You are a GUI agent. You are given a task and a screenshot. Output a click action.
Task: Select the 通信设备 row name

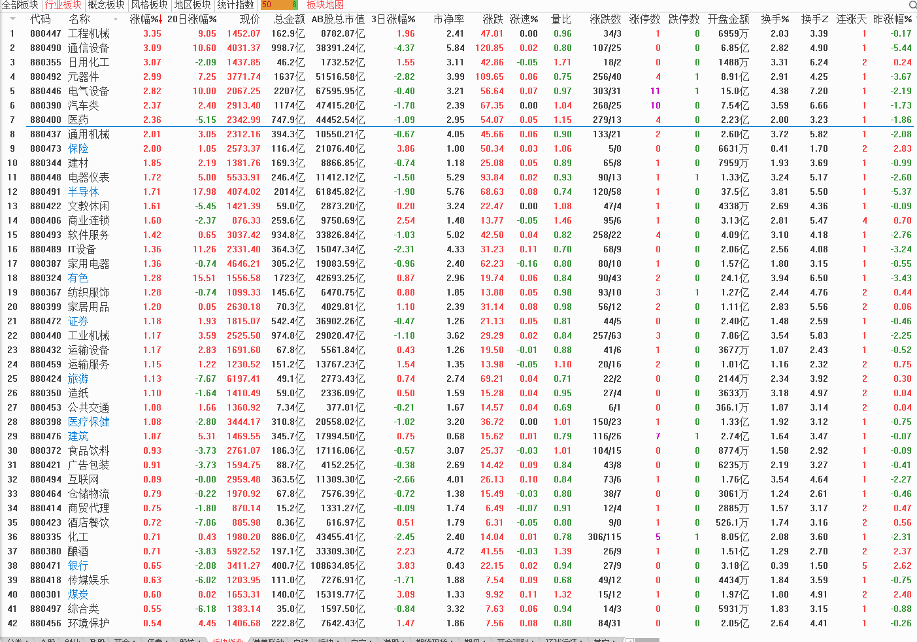89,48
